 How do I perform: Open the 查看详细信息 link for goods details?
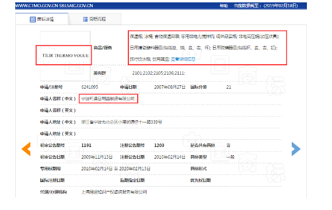tap(183, 60)
